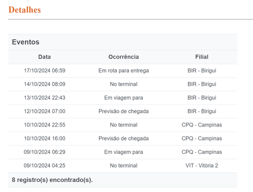Click the Eventos section title
The image size is (253, 192).
[25, 42]
